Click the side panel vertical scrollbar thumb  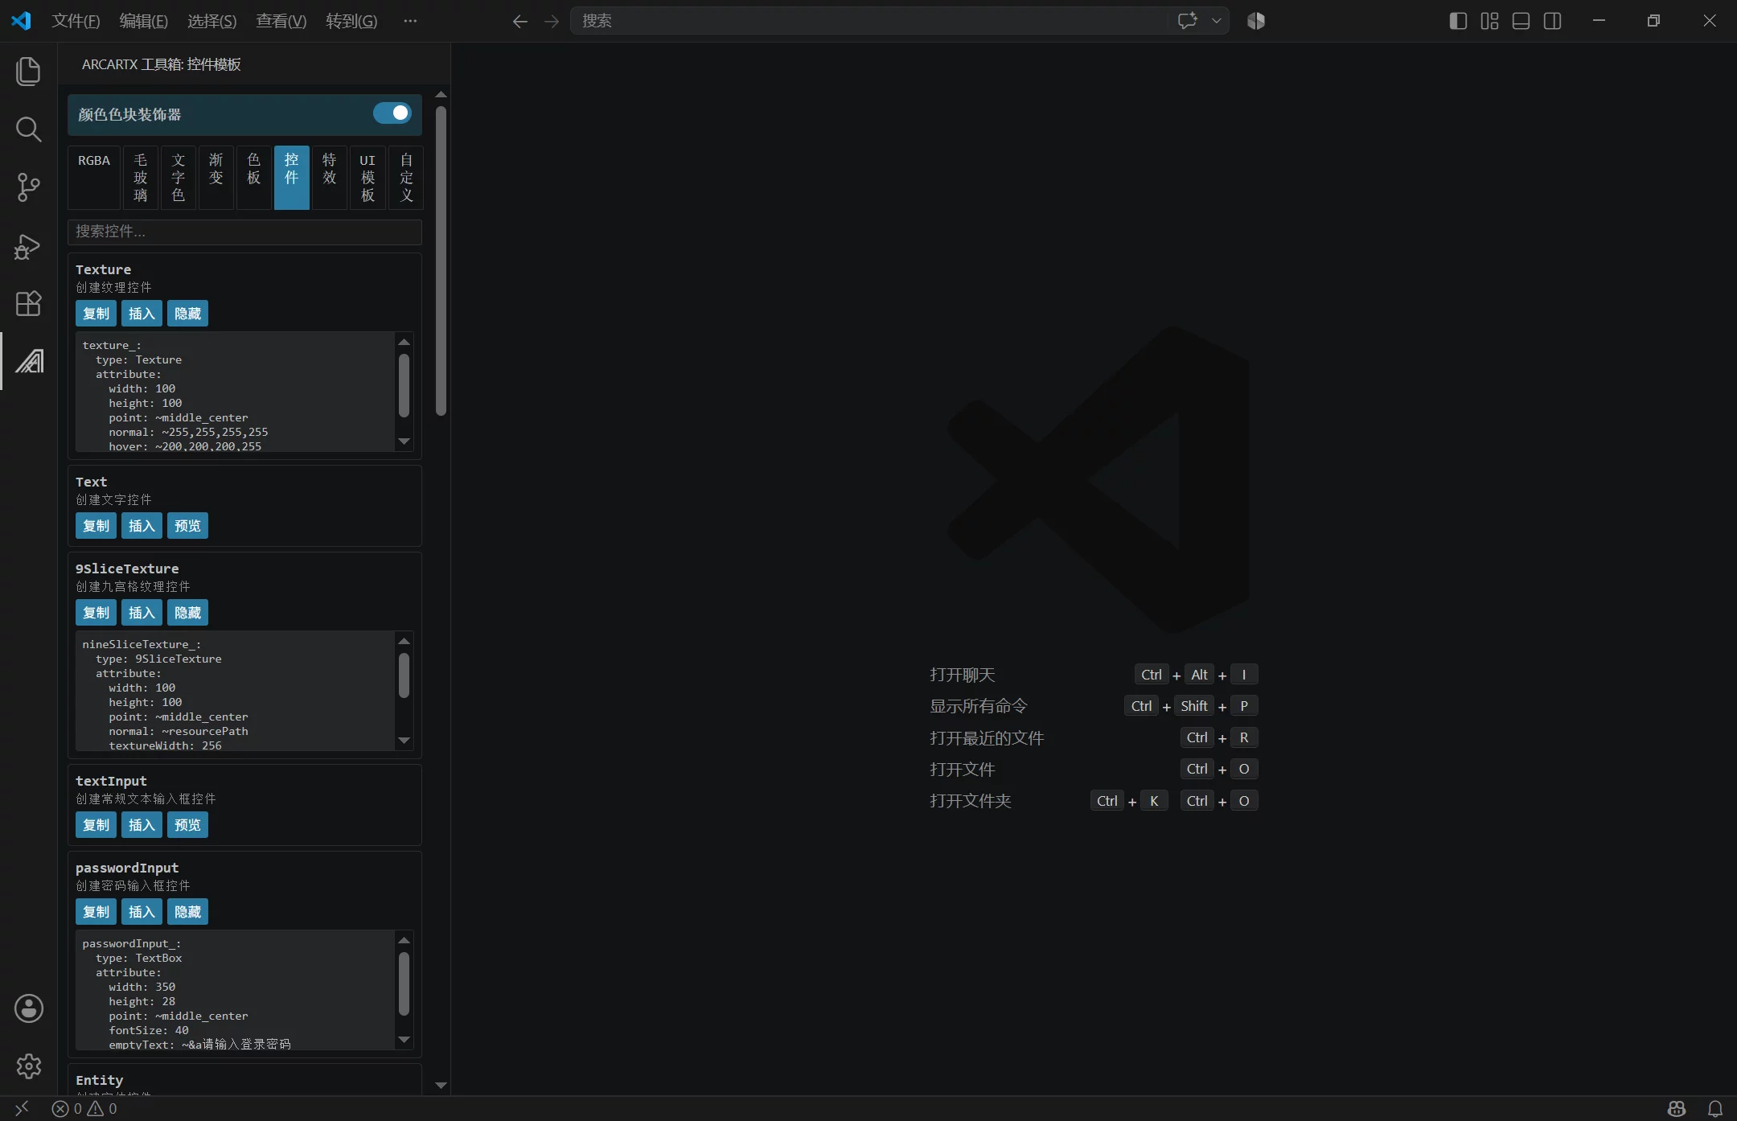[441, 261]
